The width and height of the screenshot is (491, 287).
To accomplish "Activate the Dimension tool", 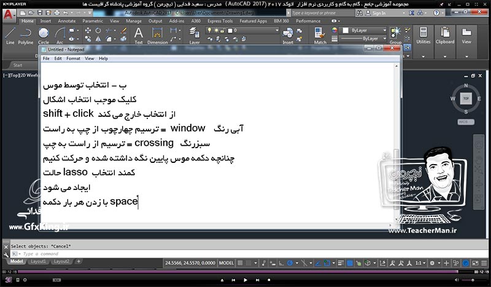I will (157, 36).
